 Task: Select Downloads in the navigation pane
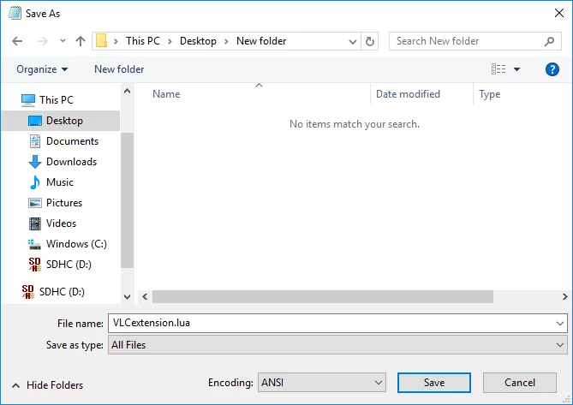tap(71, 162)
